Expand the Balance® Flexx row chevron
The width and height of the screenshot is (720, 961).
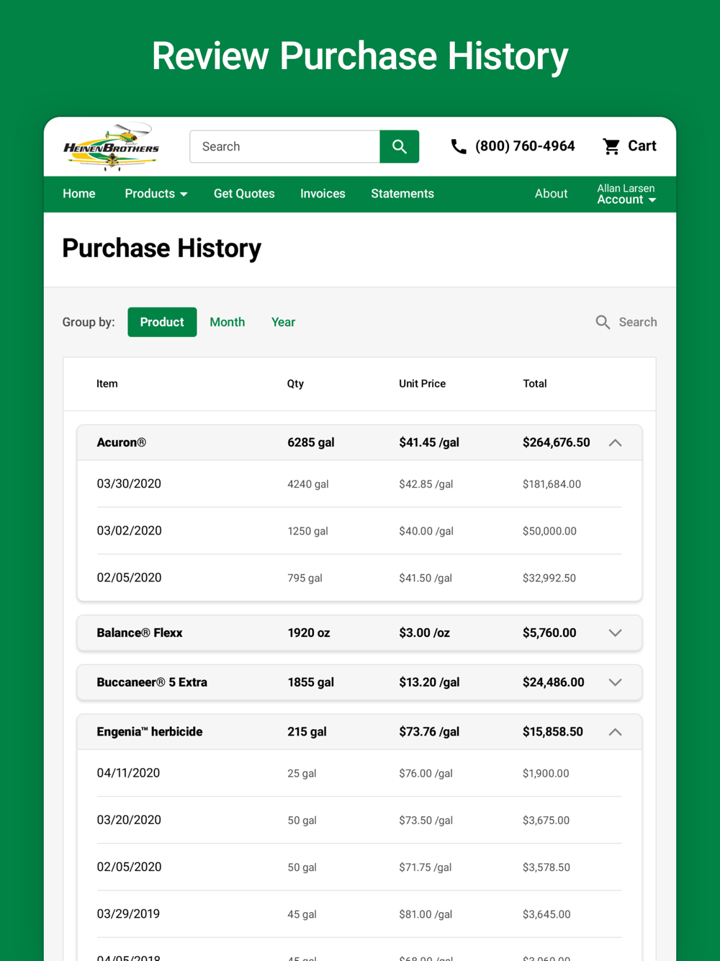(615, 633)
